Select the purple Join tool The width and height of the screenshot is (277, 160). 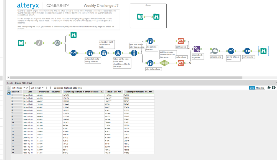click(x=197, y=49)
